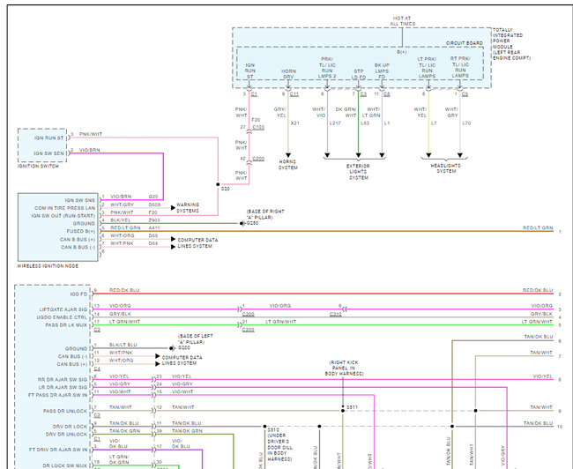Viewport: 573px width, 469px height.
Task: Click 'FT DRIV DR AJAR SW IN' pin
Action: [58, 450]
